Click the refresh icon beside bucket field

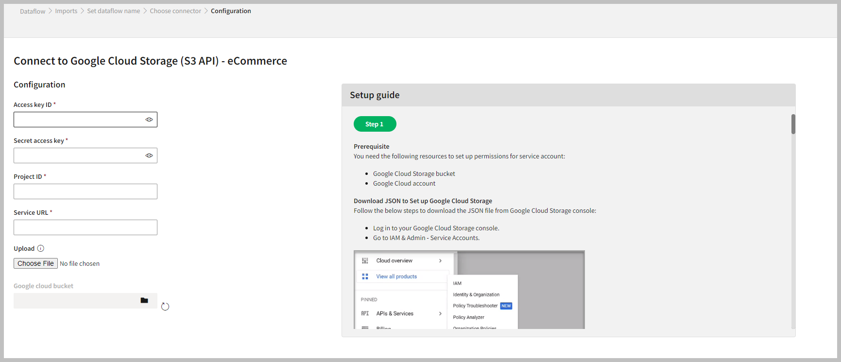pos(165,307)
